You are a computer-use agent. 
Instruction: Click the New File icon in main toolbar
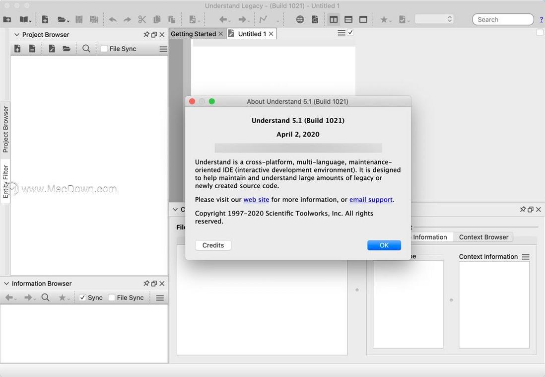45,19
